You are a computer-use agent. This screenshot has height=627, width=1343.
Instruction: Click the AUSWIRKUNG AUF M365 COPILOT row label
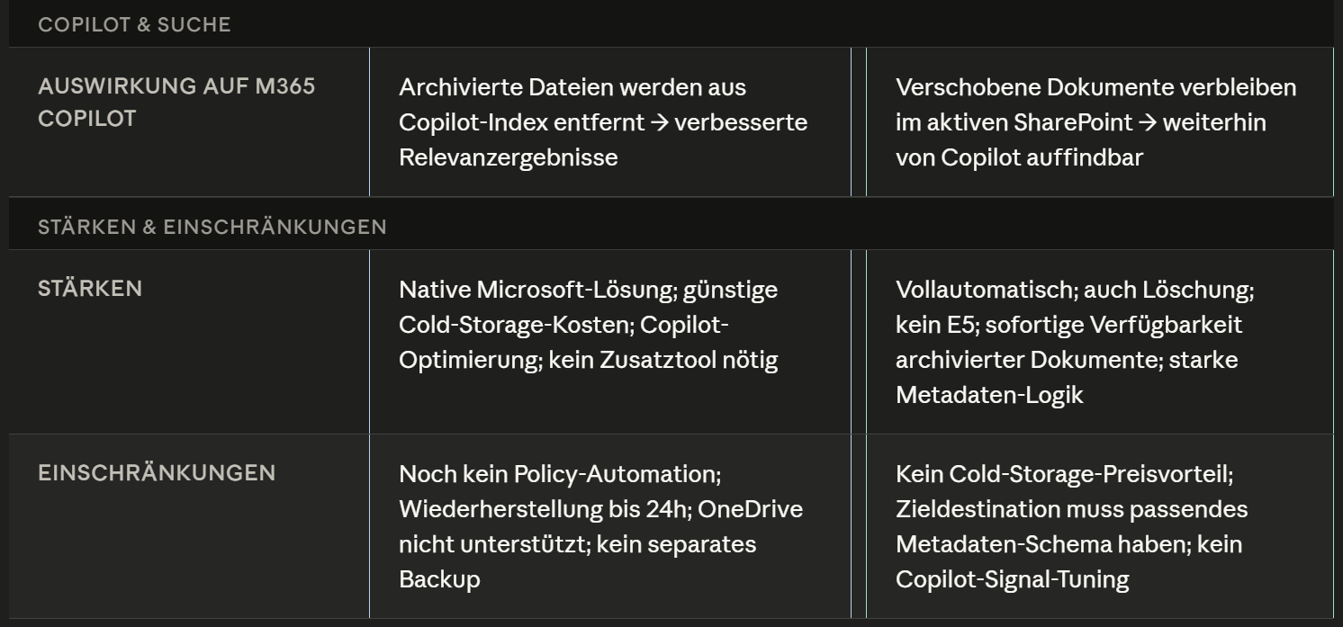click(x=176, y=103)
